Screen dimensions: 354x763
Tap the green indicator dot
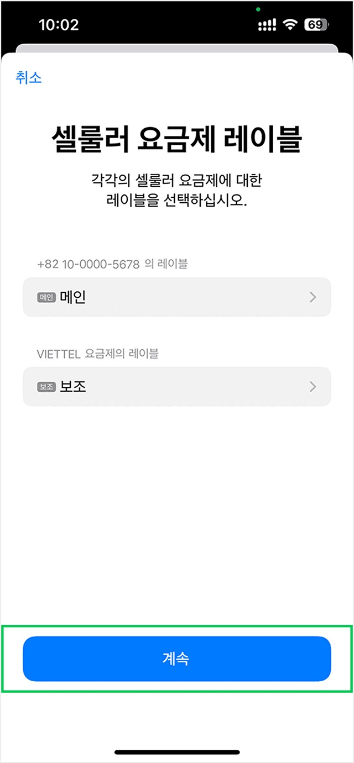(x=258, y=9)
